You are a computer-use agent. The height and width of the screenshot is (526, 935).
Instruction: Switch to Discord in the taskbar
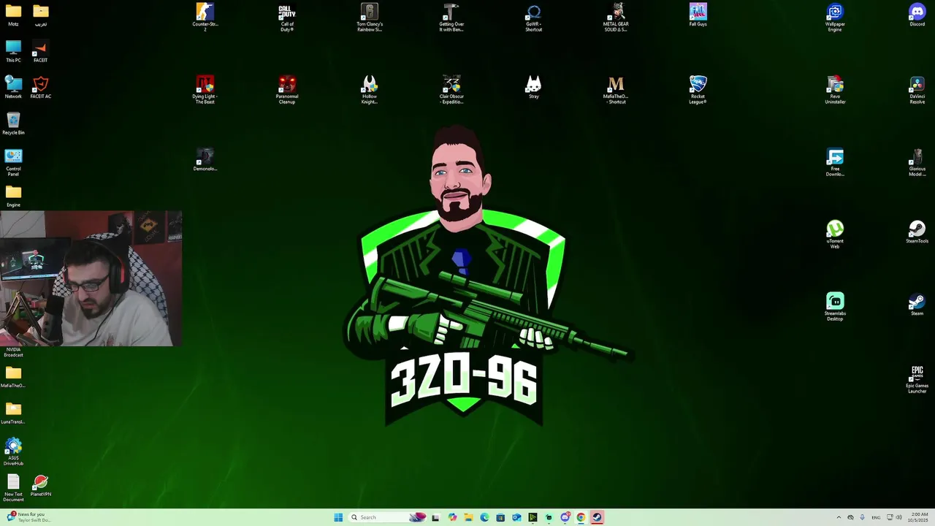(565, 517)
